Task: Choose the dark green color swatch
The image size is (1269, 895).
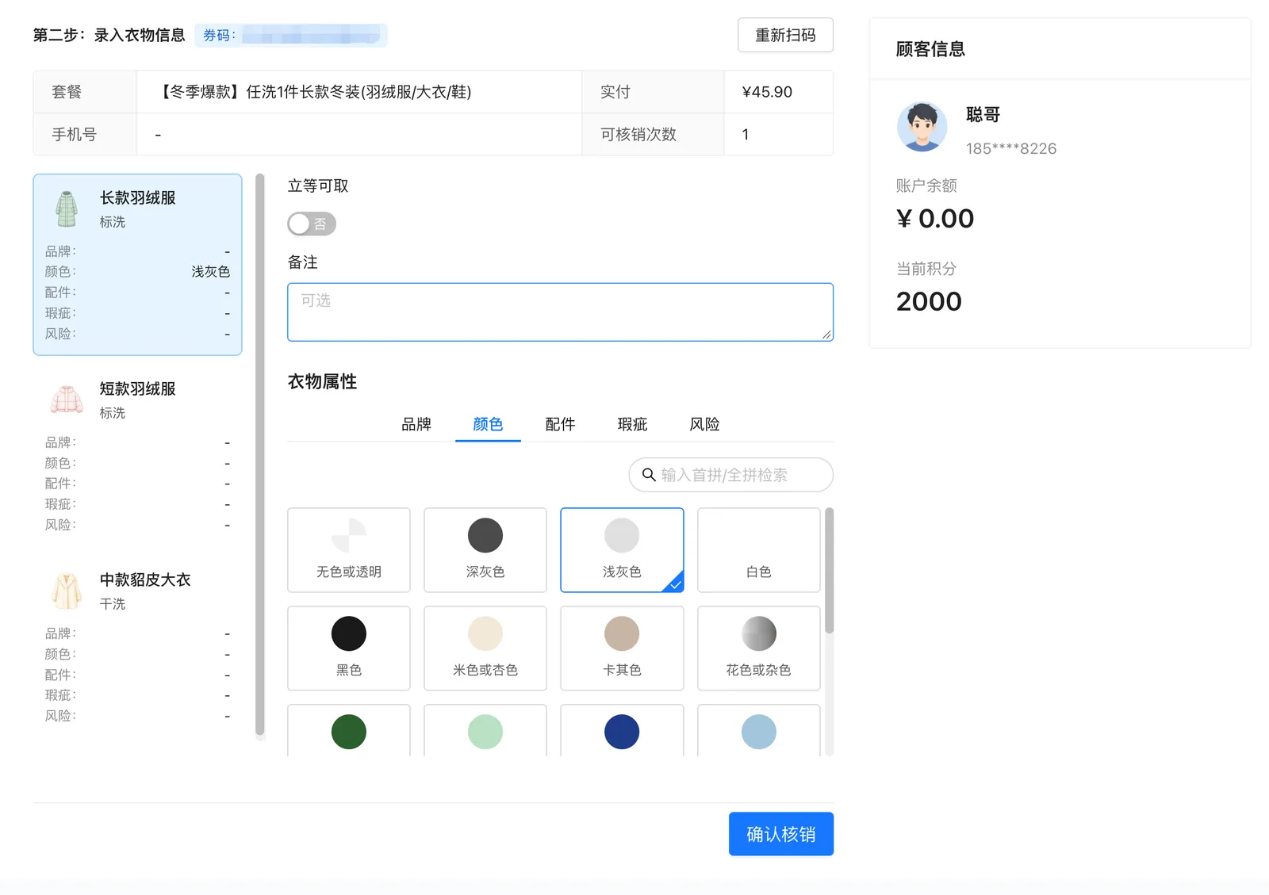Action: tap(349, 731)
